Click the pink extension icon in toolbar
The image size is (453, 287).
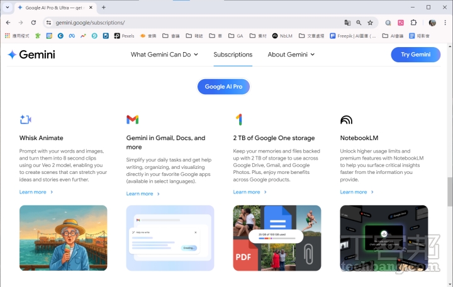point(401,23)
